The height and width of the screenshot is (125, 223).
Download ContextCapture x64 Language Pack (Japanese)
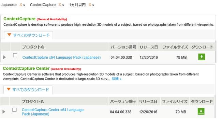pyautogui.click(x=202, y=57)
